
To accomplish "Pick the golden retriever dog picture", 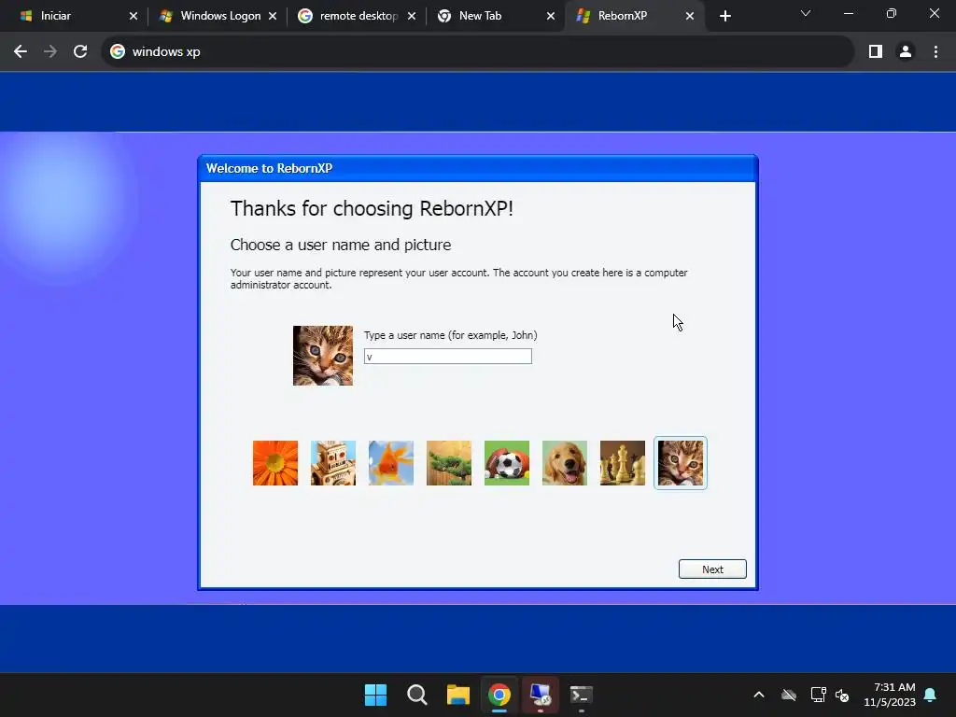I will tap(565, 463).
